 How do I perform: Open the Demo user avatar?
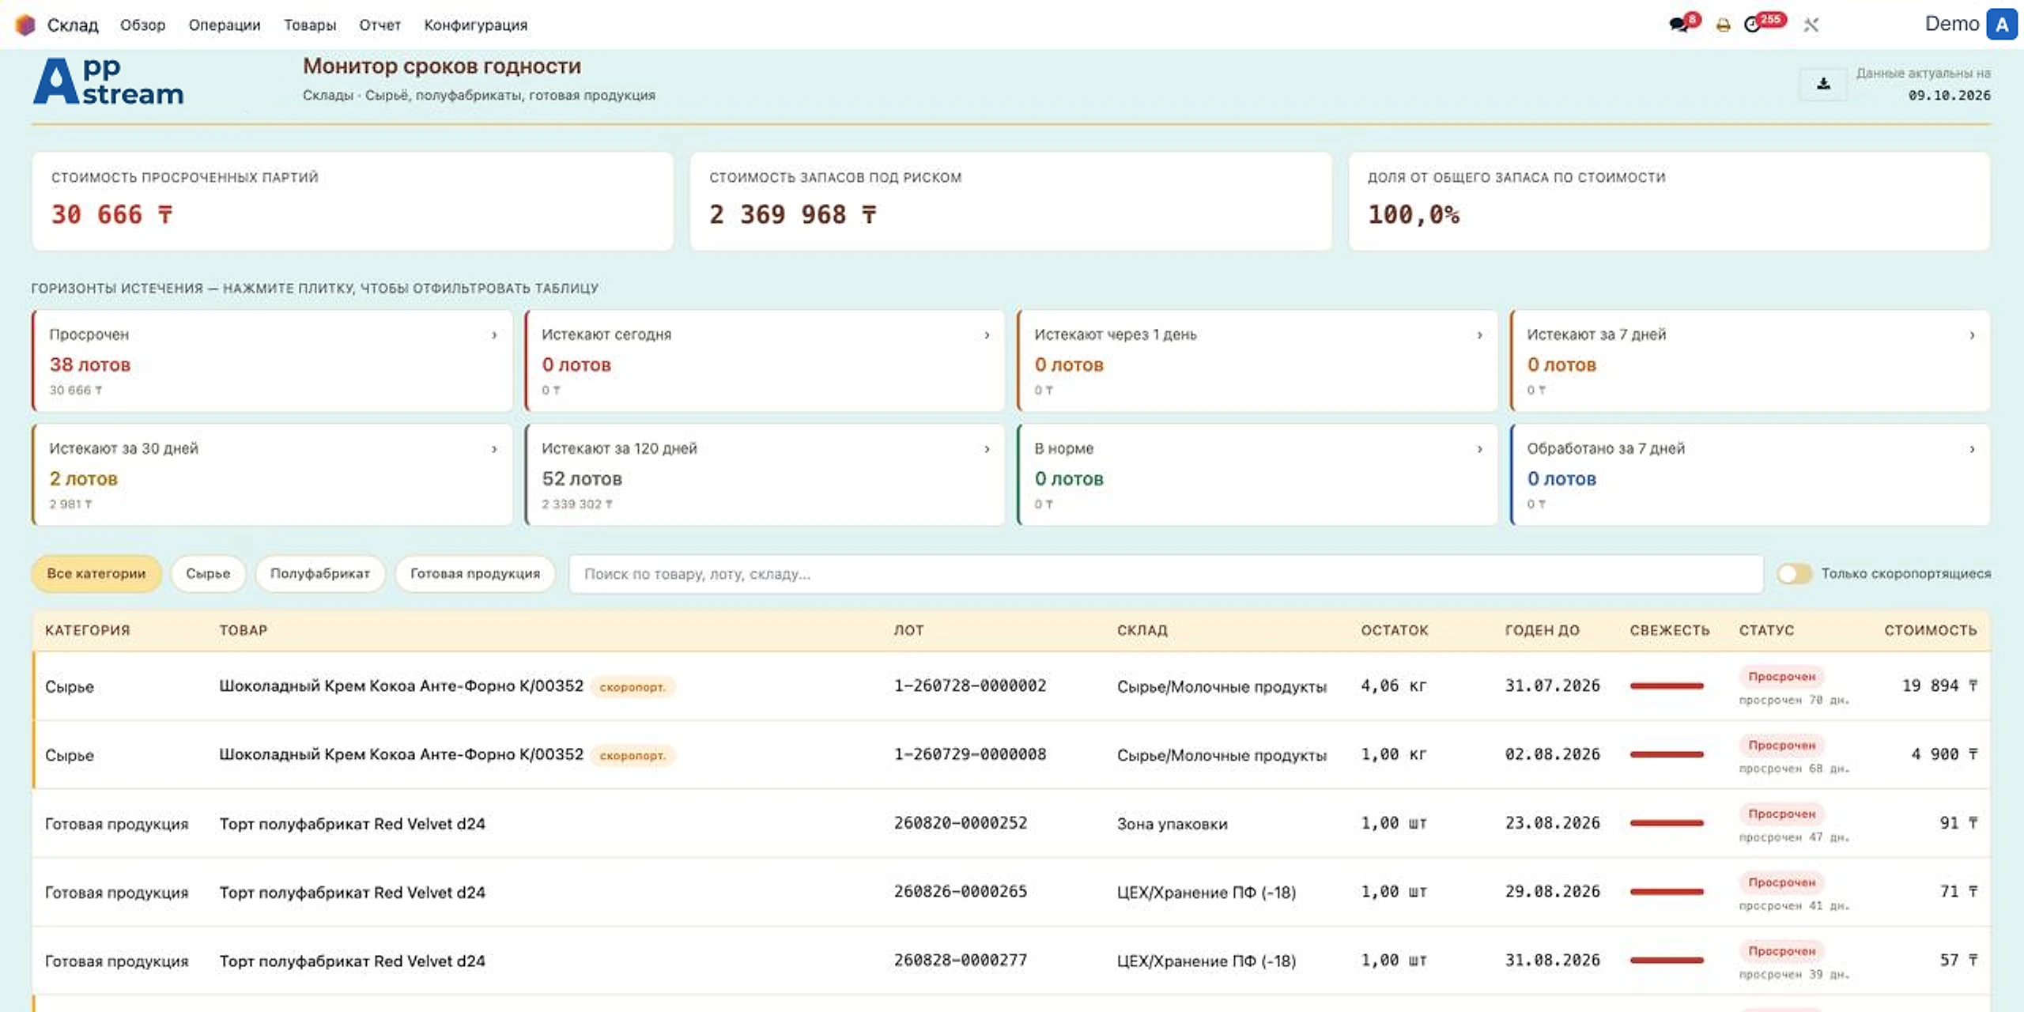pos(2001,25)
